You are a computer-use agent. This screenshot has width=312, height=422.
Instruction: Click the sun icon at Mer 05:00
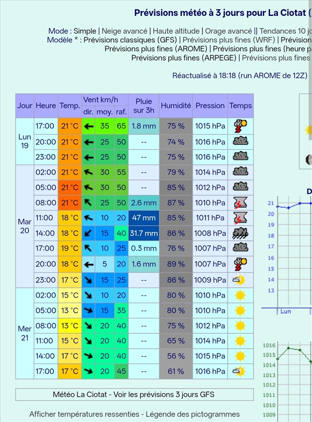(x=240, y=310)
